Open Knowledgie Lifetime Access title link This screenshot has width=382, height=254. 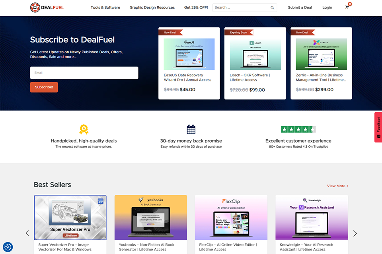tap(306, 247)
